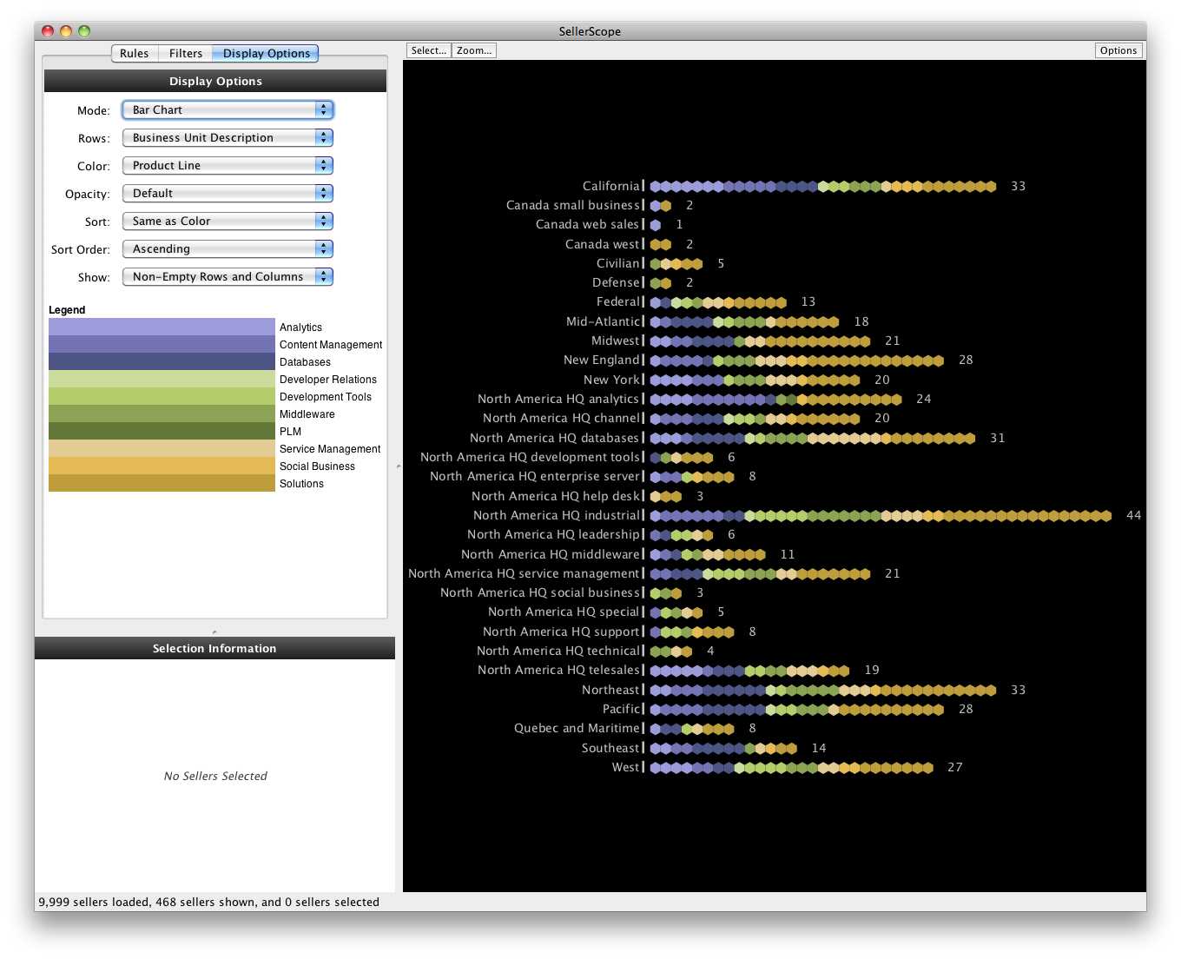
Task: Click the Service Management legend swatch
Action: pyautogui.click(x=162, y=448)
